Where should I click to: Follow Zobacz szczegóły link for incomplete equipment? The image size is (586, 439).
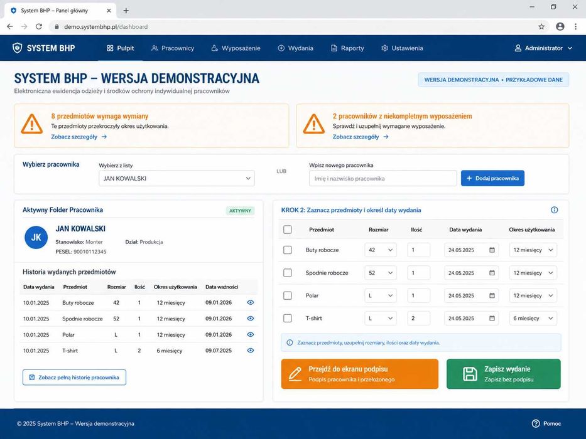click(x=361, y=137)
